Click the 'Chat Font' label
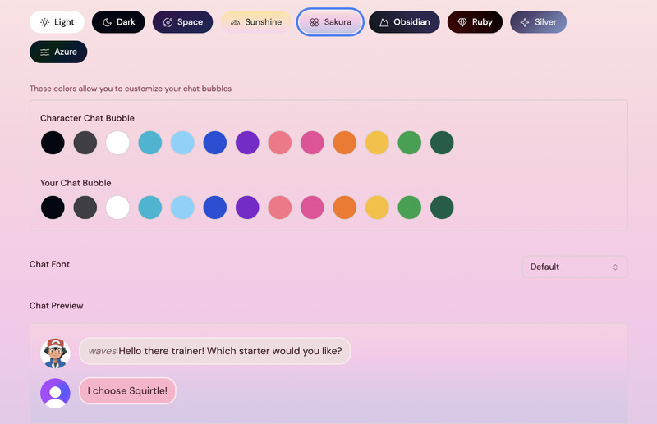 click(x=49, y=264)
